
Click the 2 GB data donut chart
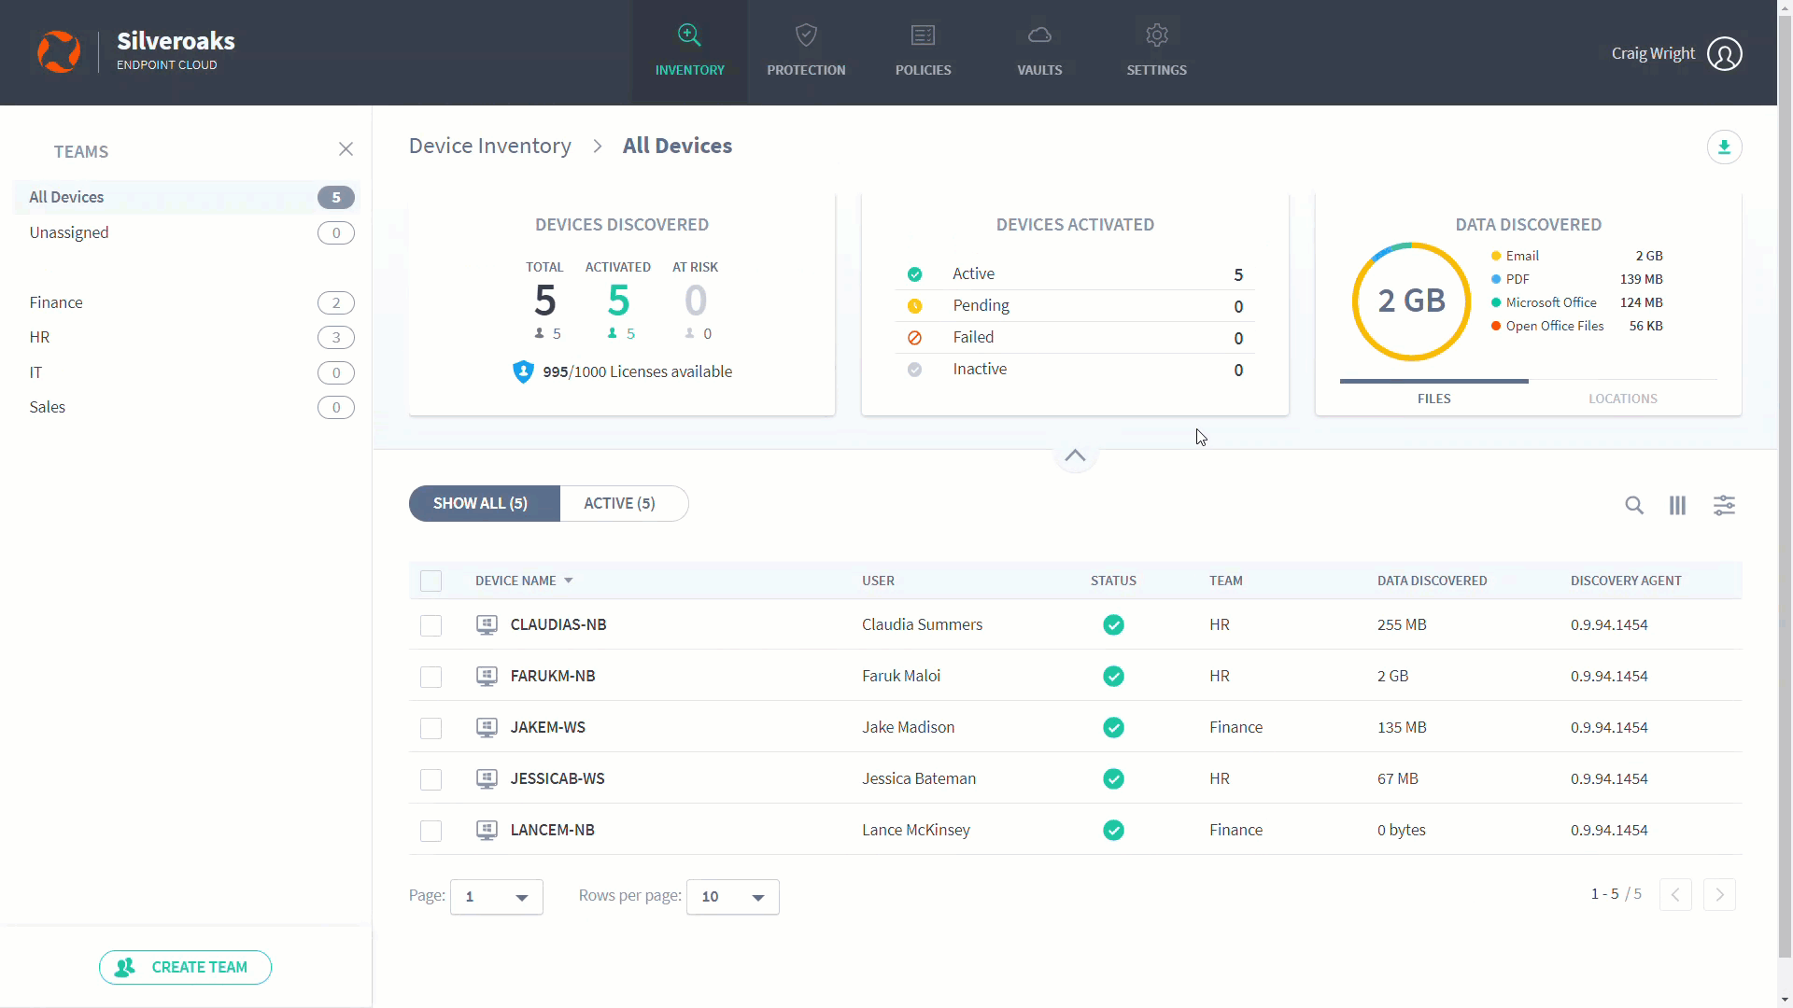[x=1411, y=301]
